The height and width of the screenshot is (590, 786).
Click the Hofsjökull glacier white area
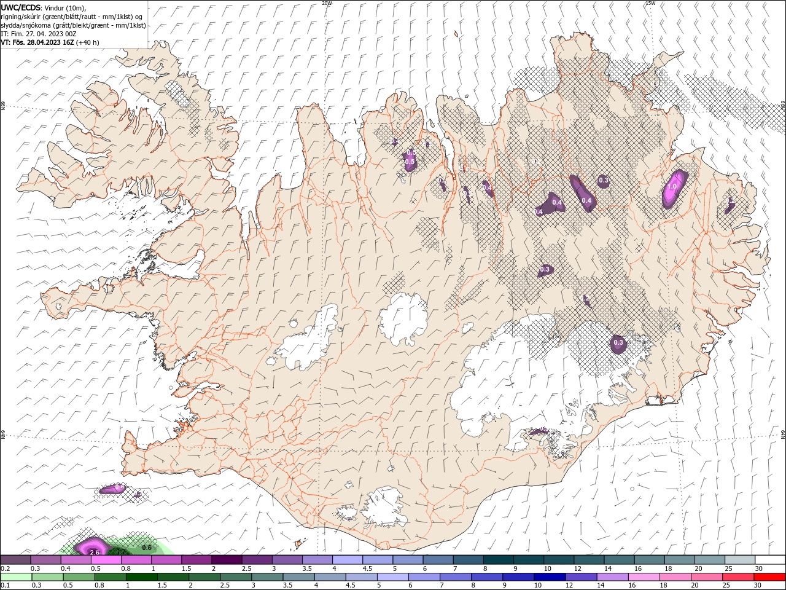coord(403,318)
